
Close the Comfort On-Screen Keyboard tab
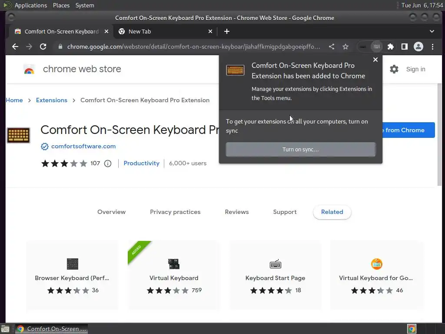(x=106, y=31)
